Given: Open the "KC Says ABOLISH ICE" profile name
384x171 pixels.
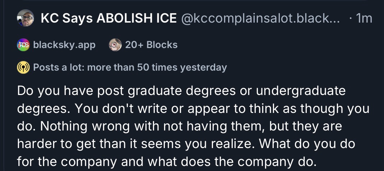Looking at the screenshot, I should 108,18.
